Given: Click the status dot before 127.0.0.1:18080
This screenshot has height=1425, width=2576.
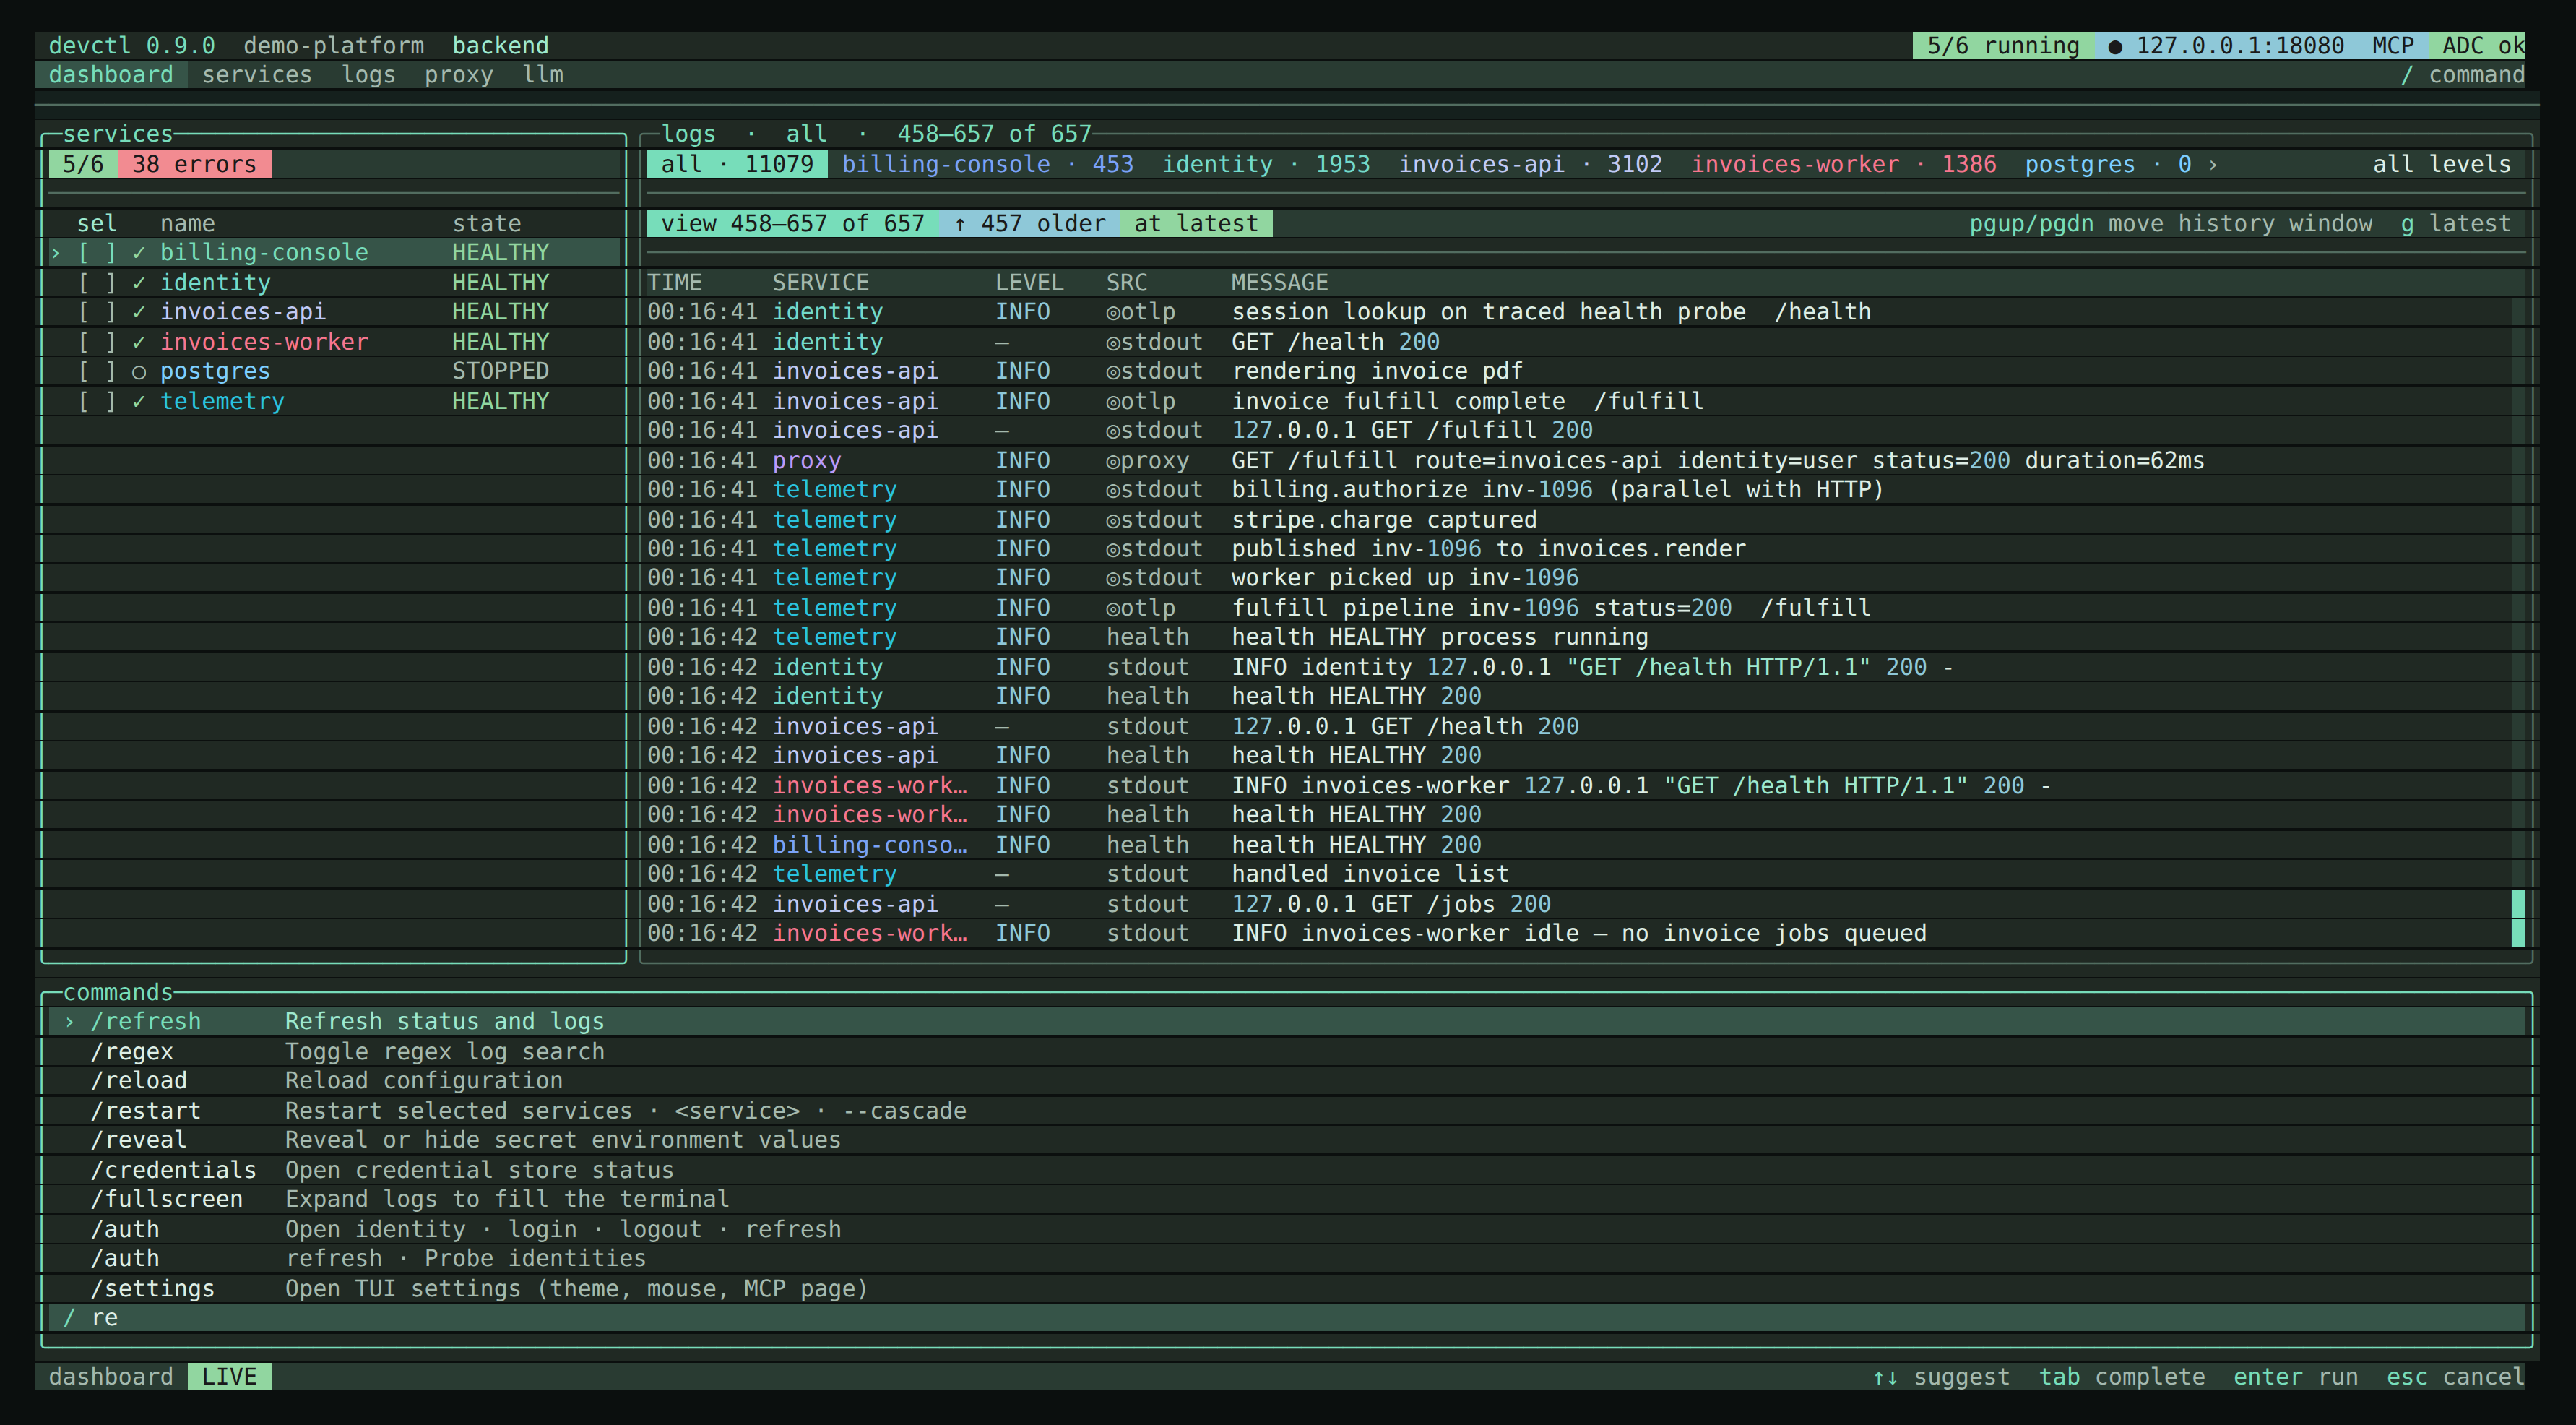Looking at the screenshot, I should pos(2114,46).
